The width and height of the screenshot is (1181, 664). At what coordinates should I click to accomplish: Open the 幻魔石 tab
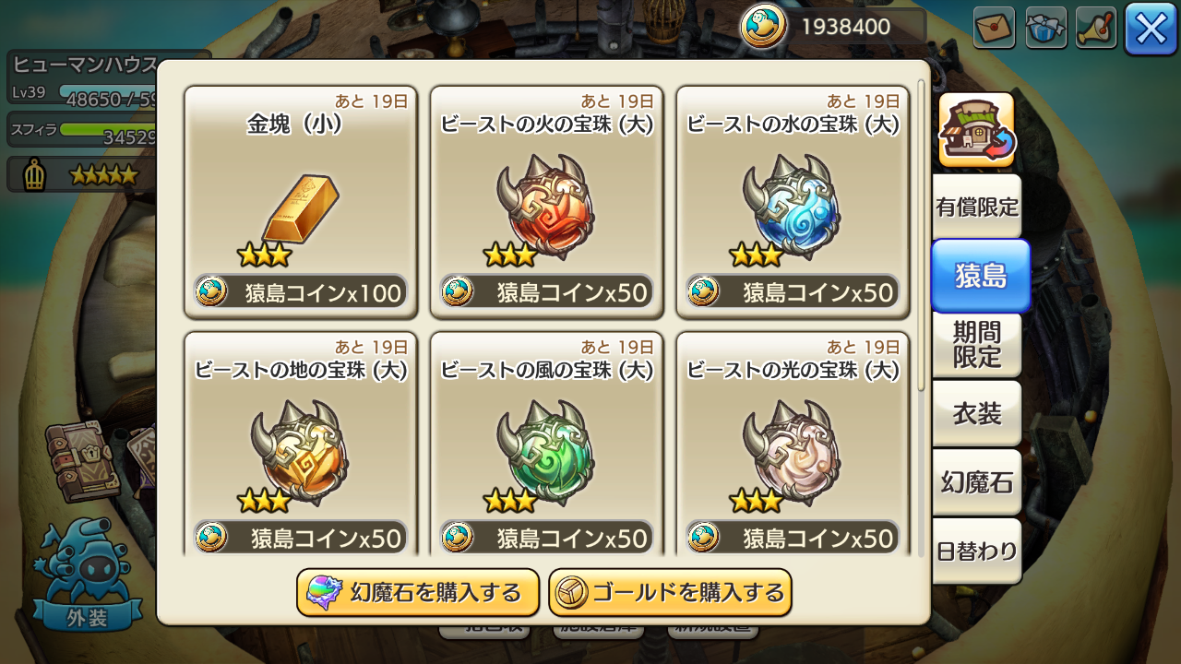pos(977,482)
